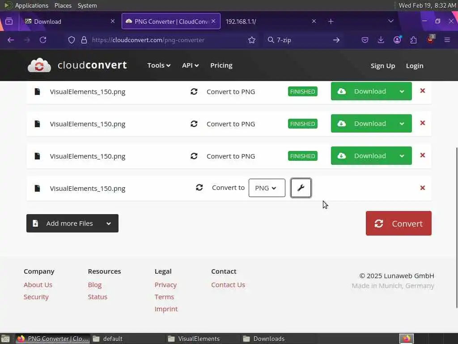Open the extensions puzzle icon
The height and width of the screenshot is (344, 458).
[413, 40]
